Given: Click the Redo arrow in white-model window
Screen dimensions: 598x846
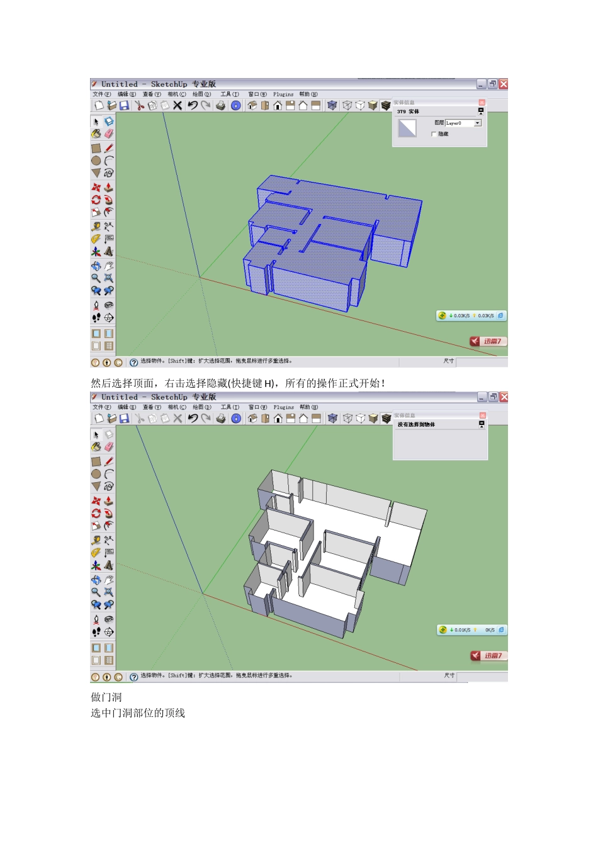Looking at the screenshot, I should [206, 419].
